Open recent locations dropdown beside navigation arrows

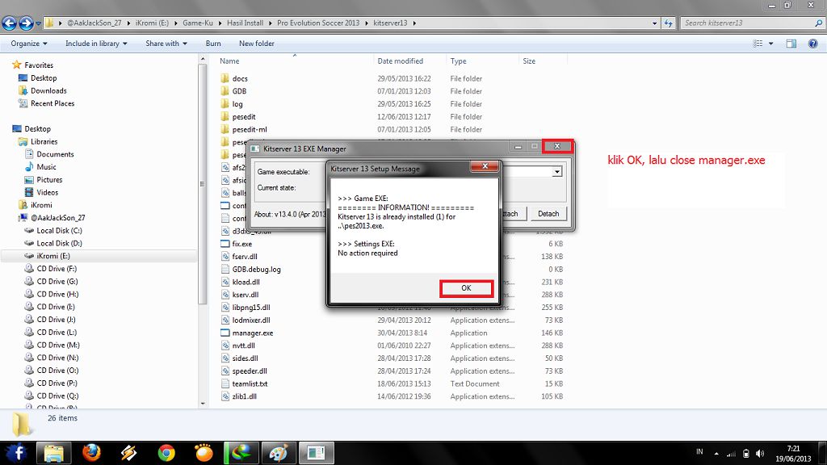point(38,23)
